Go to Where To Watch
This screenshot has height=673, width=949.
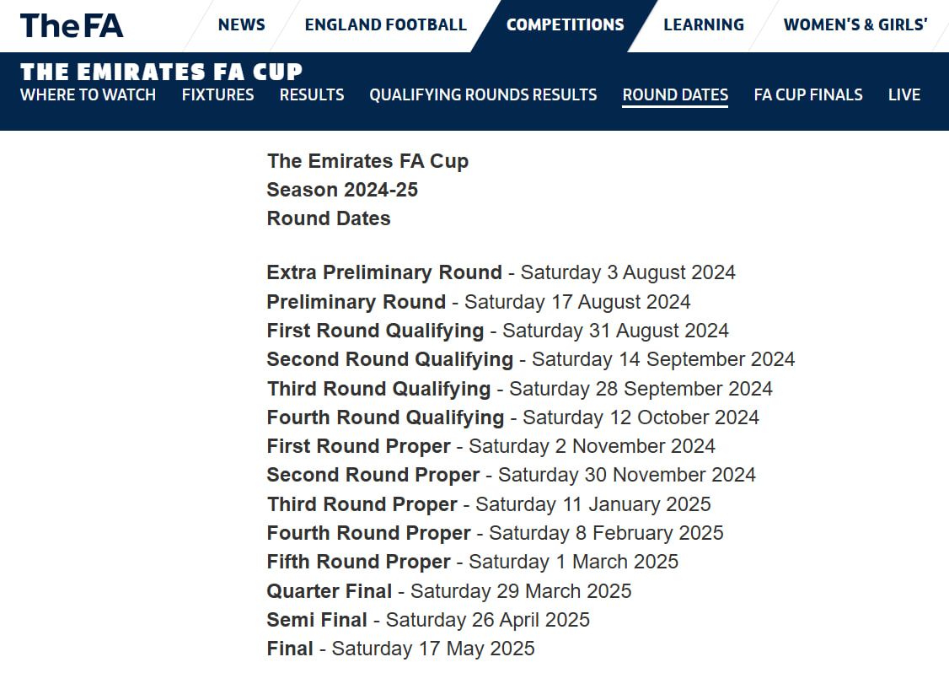click(x=88, y=95)
